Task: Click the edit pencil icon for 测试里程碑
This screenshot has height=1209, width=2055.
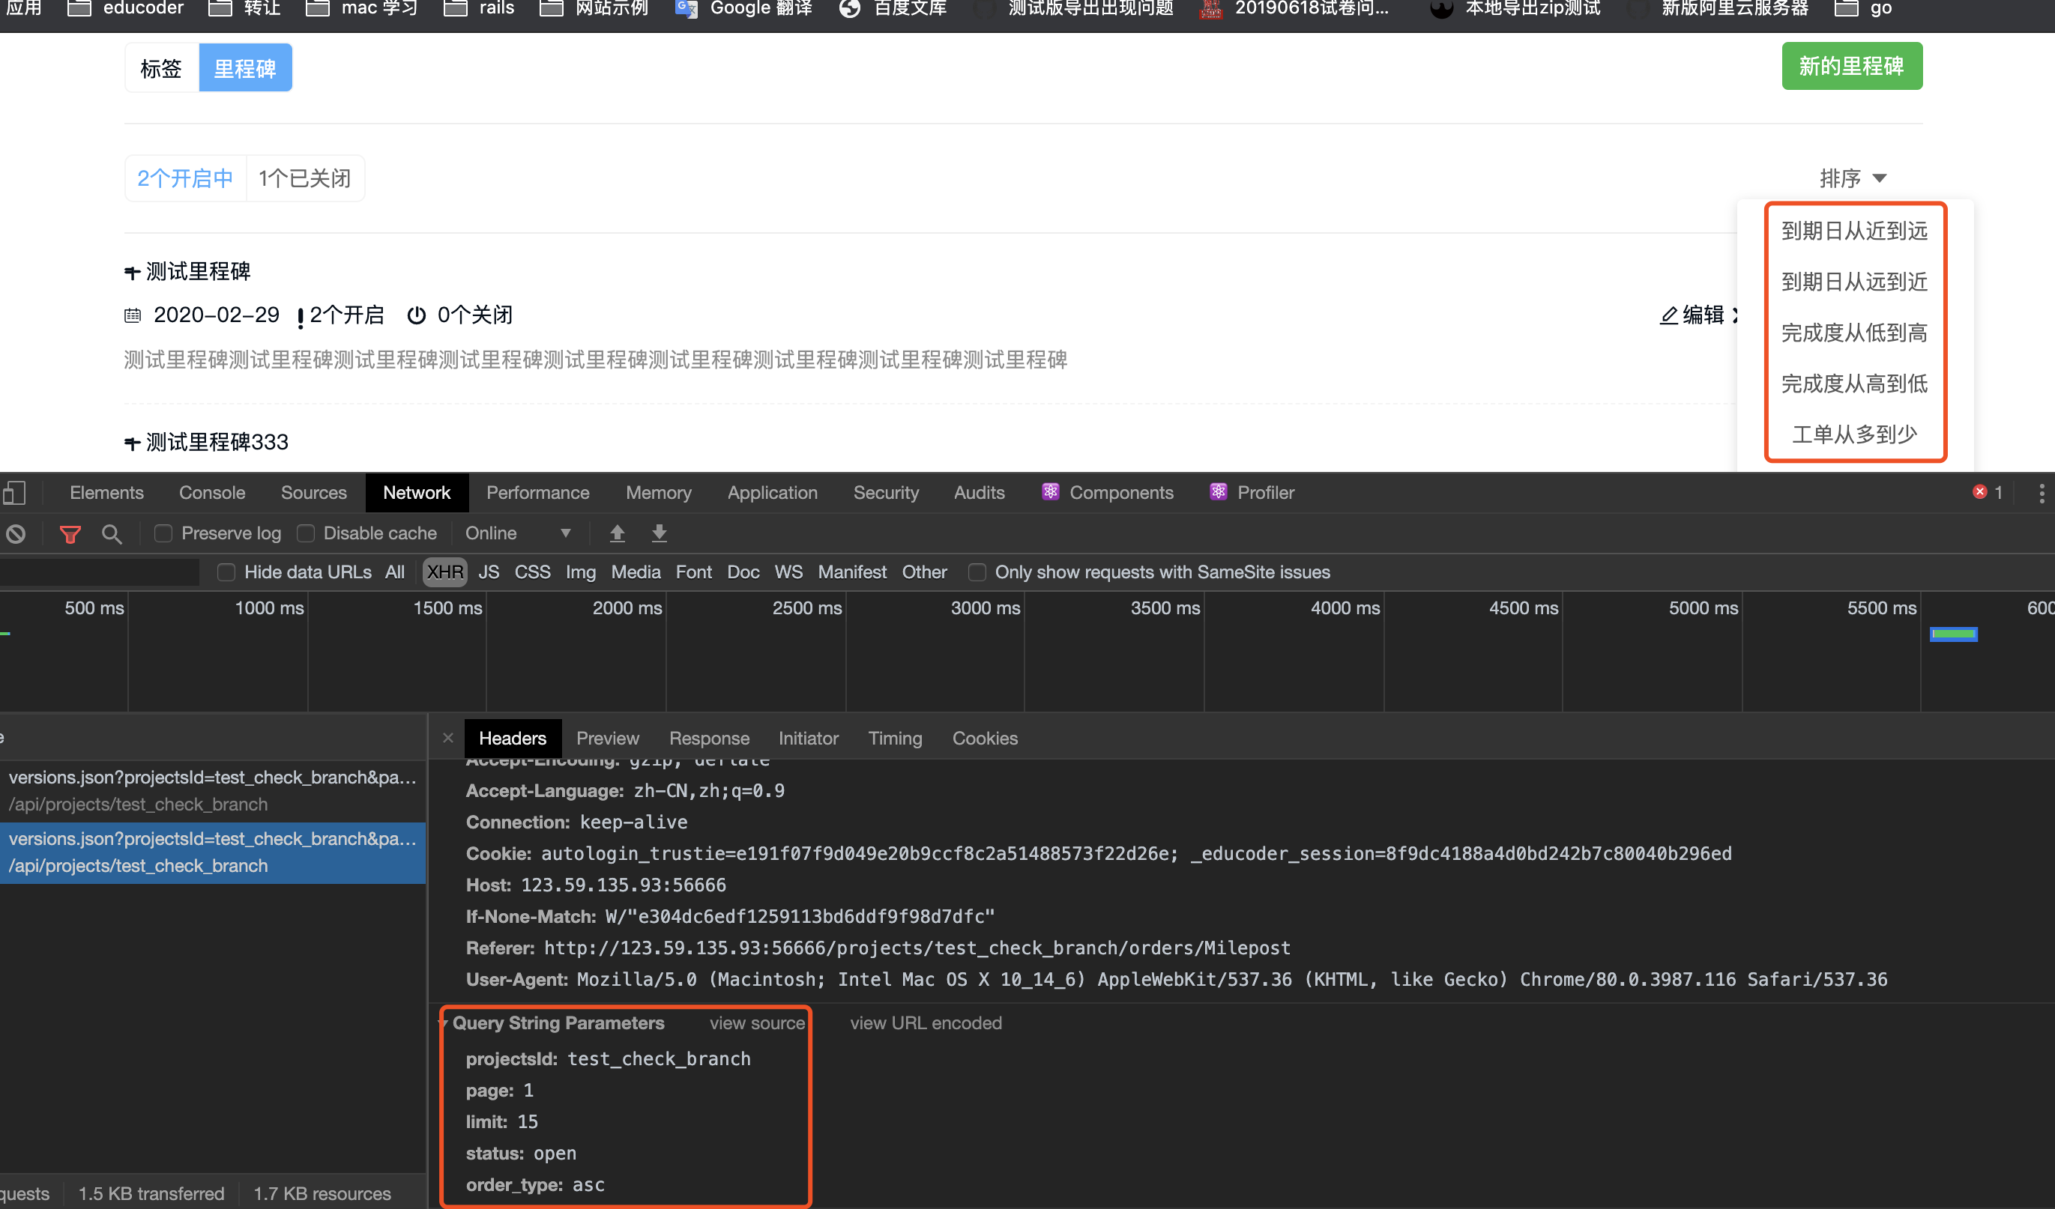Action: (x=1669, y=315)
